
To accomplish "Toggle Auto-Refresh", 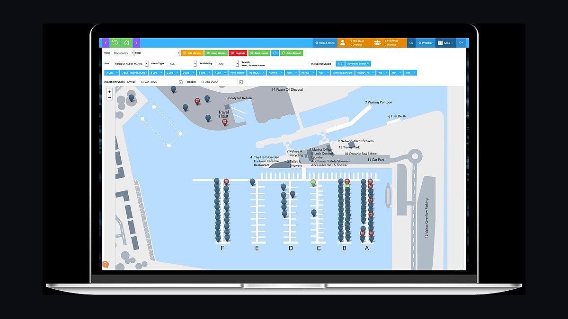I will [x=292, y=53].
